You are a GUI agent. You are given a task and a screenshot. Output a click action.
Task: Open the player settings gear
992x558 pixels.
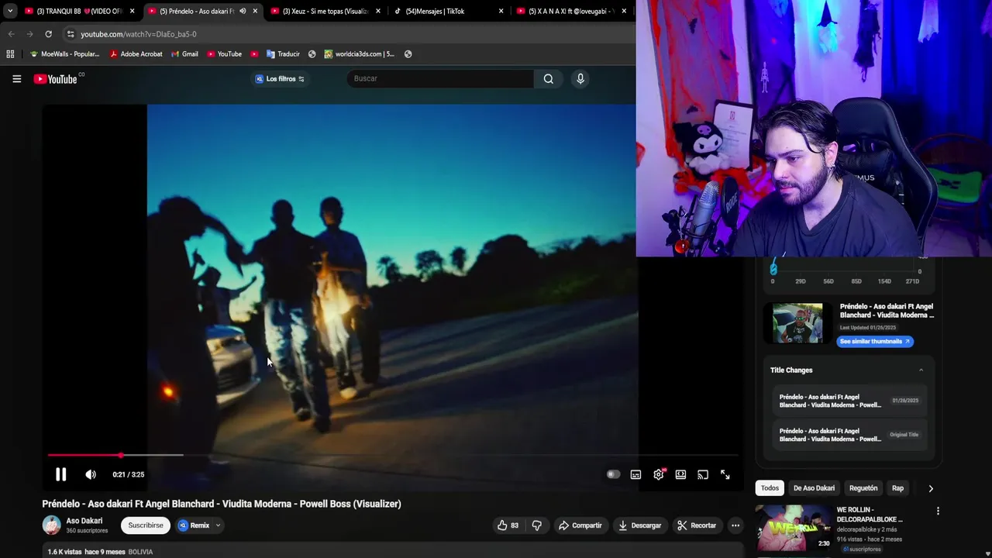pyautogui.click(x=658, y=474)
